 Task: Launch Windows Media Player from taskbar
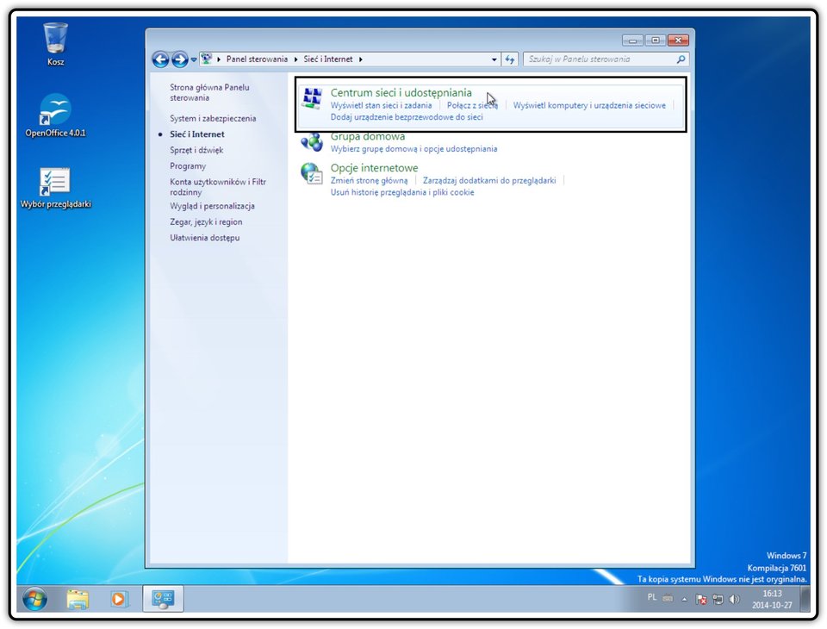click(x=119, y=599)
